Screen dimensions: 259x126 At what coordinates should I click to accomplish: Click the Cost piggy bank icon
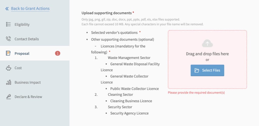(8, 68)
